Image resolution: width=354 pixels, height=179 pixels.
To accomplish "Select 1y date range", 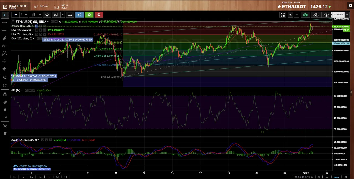I will pos(23,177).
